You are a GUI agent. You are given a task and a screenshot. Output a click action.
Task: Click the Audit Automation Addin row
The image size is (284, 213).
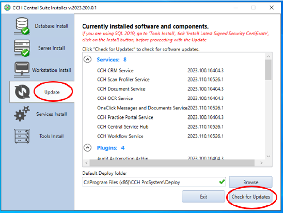pos(160,158)
